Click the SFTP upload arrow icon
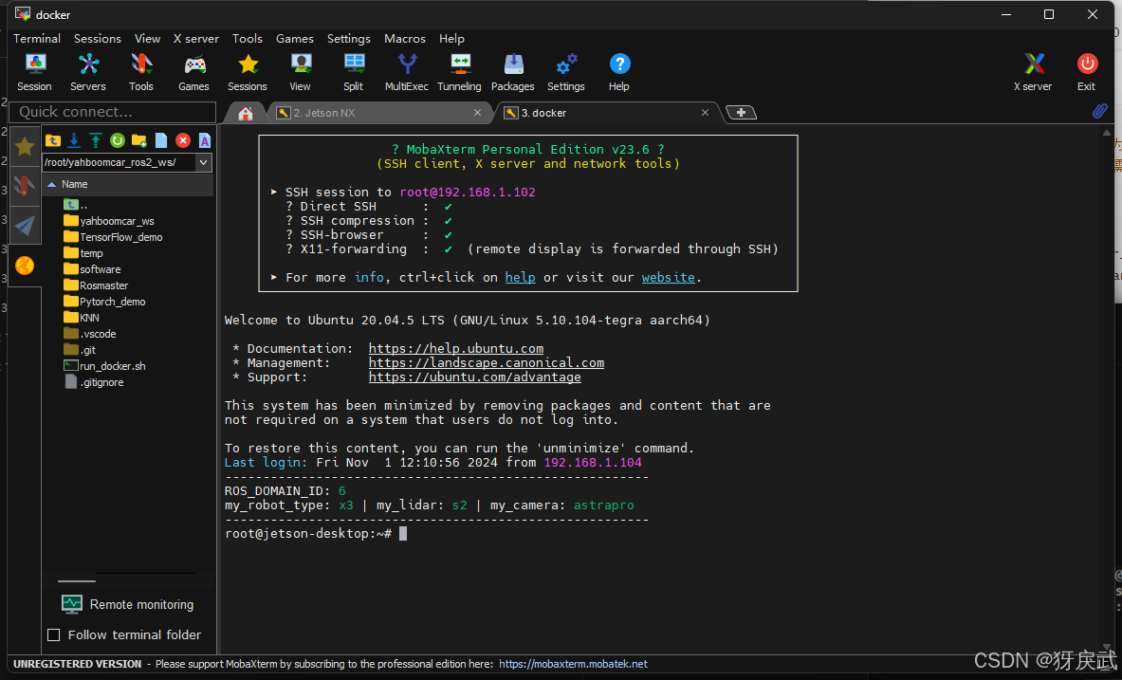1122x680 pixels. (x=95, y=140)
